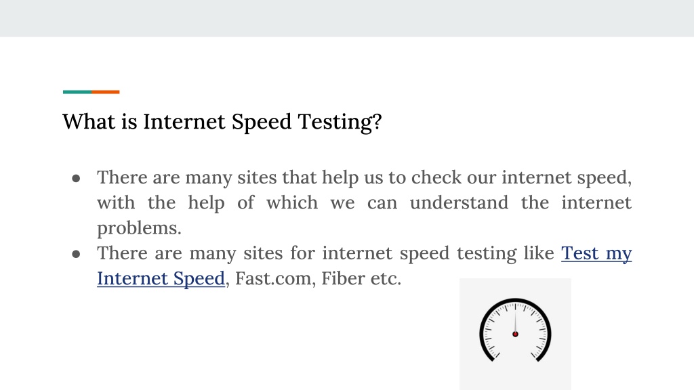694x390 pixels.
Task: Click the red center dot of the speedometer
Action: coord(515,334)
